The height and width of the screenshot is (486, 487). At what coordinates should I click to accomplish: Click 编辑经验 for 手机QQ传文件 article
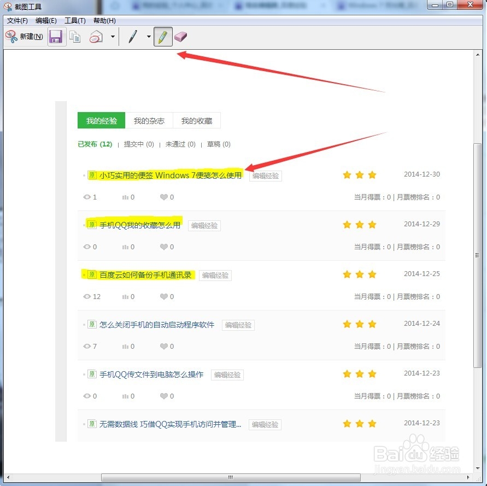[x=227, y=375]
